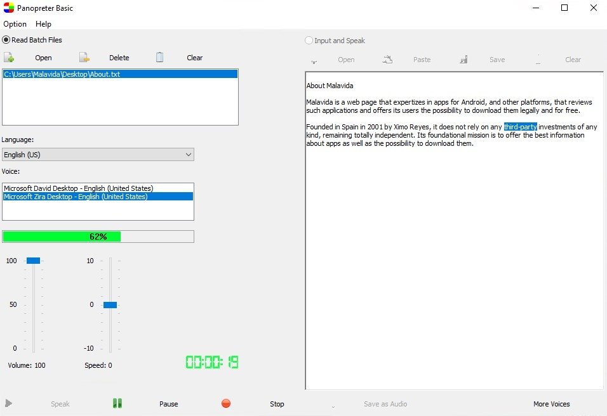607x416 pixels.
Task: Open the Help menu
Action: (43, 24)
